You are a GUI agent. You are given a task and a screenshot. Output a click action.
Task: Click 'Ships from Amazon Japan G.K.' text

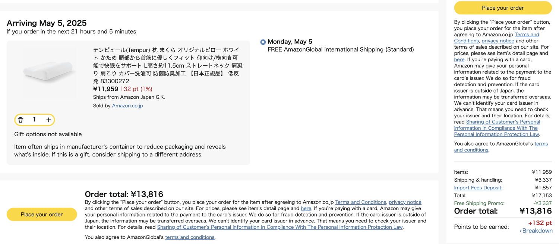coord(129,97)
